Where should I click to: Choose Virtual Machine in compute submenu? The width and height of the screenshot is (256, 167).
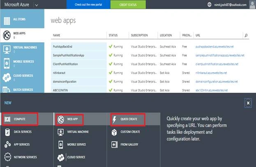78,132
